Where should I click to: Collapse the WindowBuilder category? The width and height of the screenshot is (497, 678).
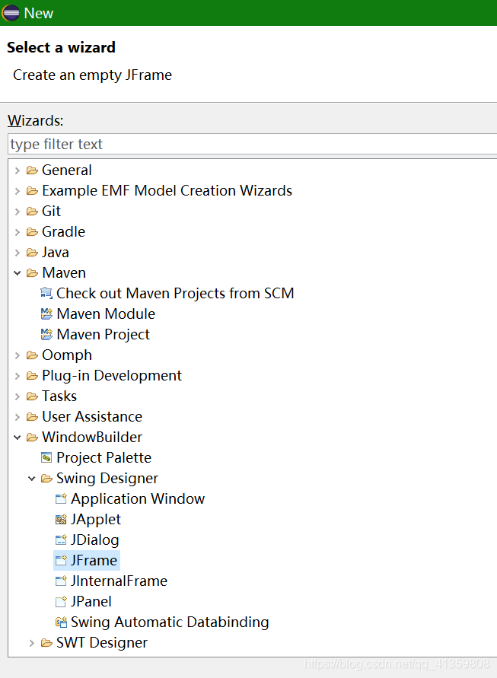(x=18, y=437)
